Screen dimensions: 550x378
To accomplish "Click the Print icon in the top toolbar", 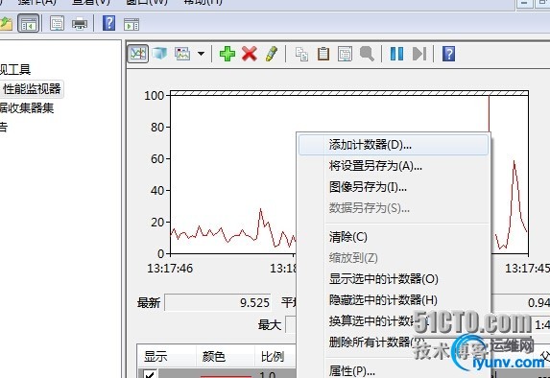I will click(x=80, y=24).
